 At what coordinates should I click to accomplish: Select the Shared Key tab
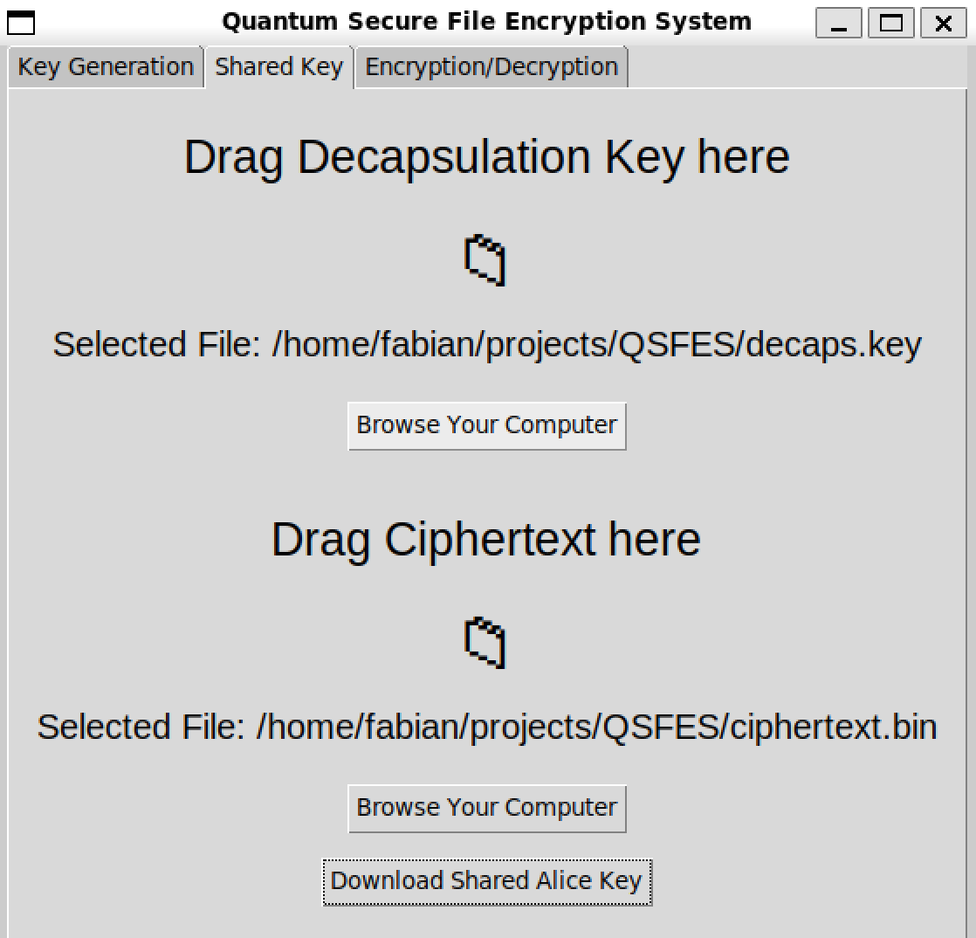278,66
